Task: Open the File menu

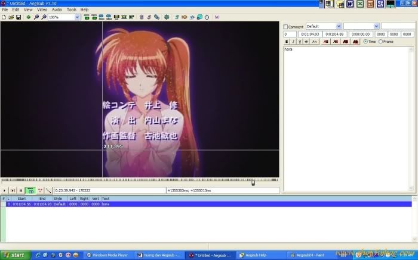Action: tap(5, 10)
